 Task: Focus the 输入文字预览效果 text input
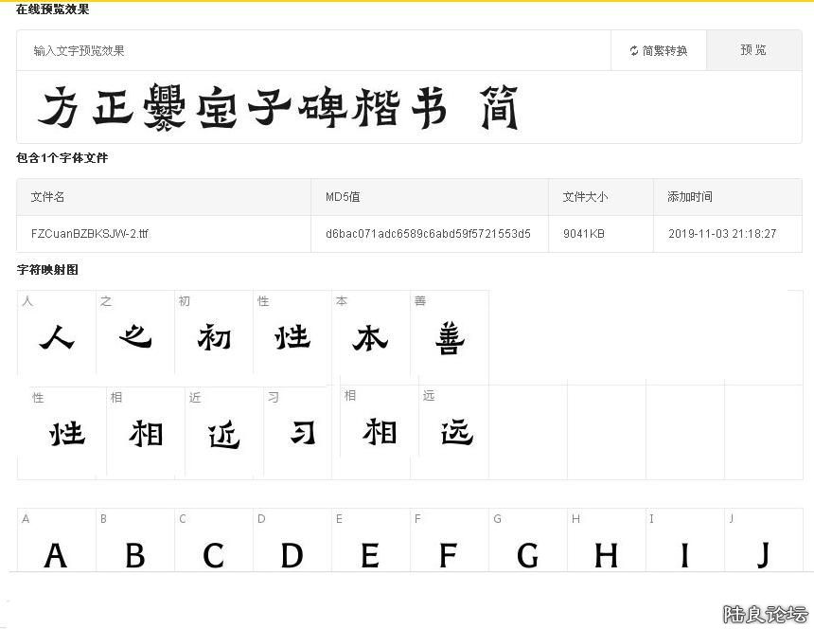(x=312, y=51)
